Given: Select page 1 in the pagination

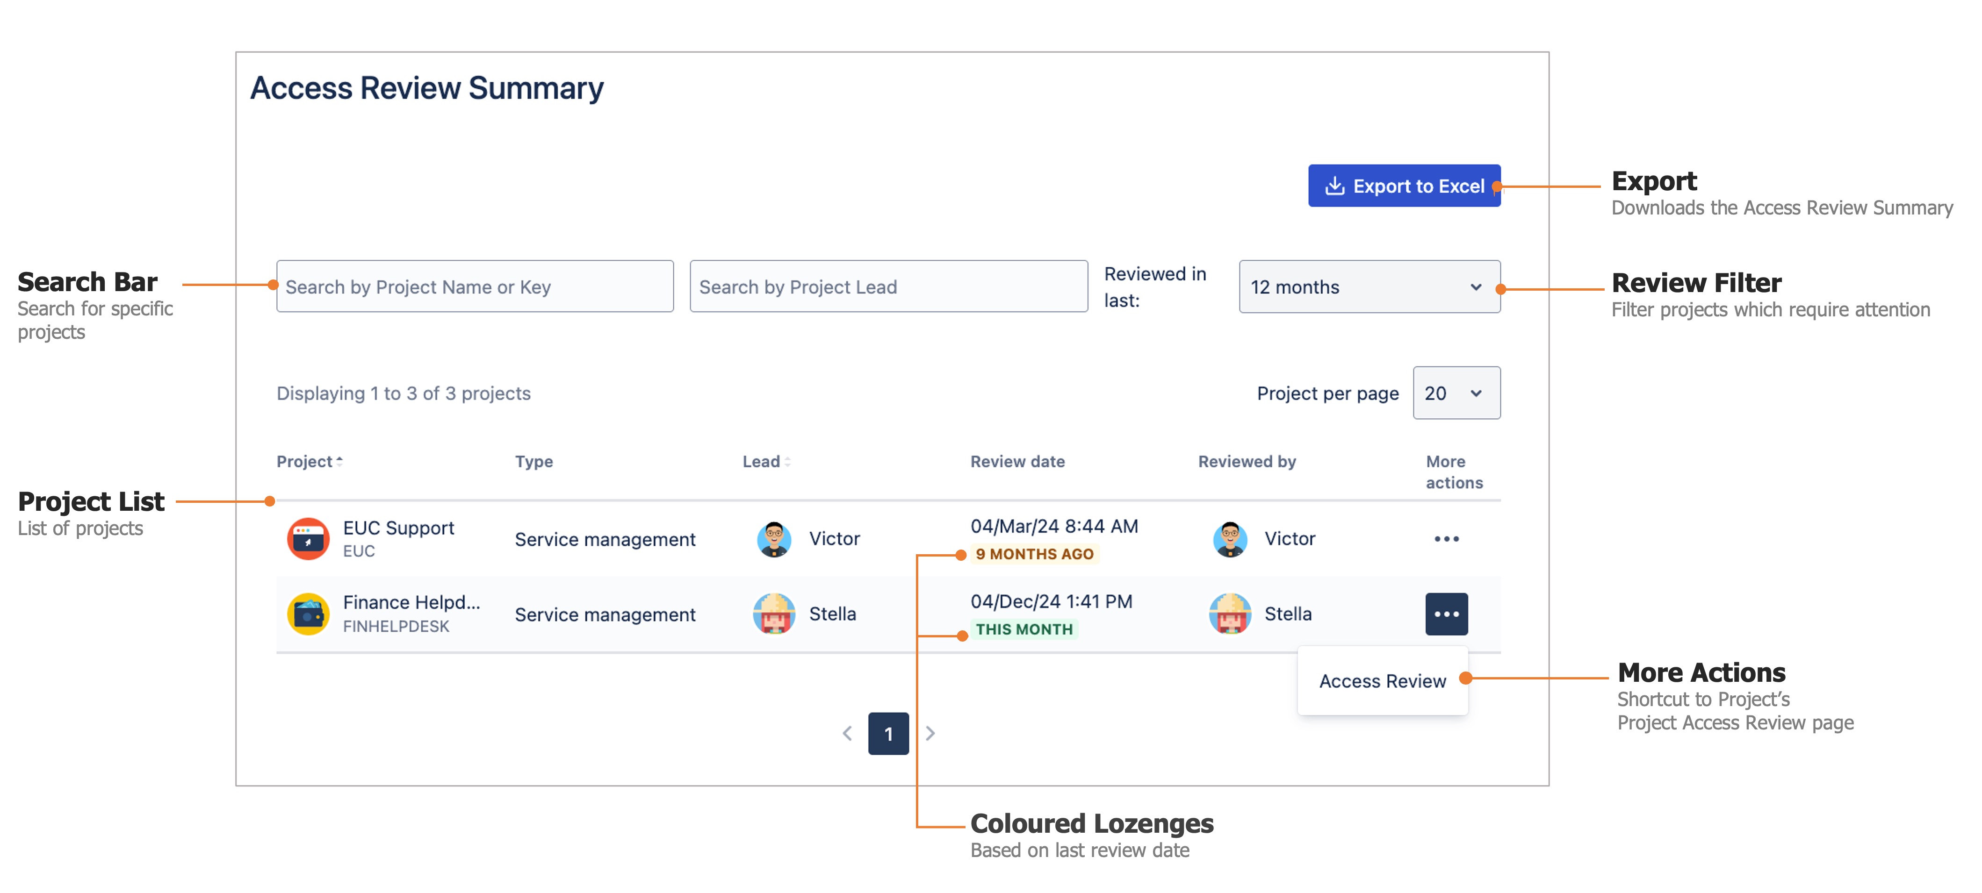Looking at the screenshot, I should click(889, 733).
